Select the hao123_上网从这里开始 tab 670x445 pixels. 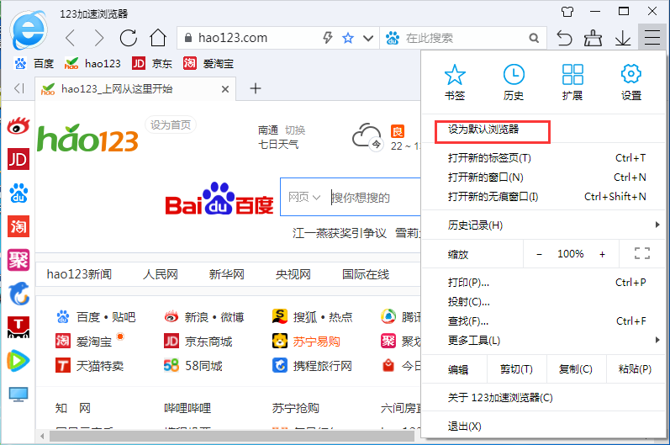pyautogui.click(x=135, y=89)
